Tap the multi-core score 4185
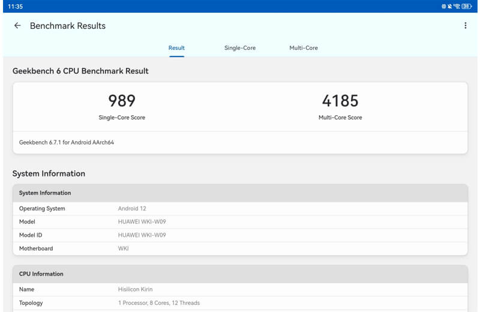 (340, 101)
